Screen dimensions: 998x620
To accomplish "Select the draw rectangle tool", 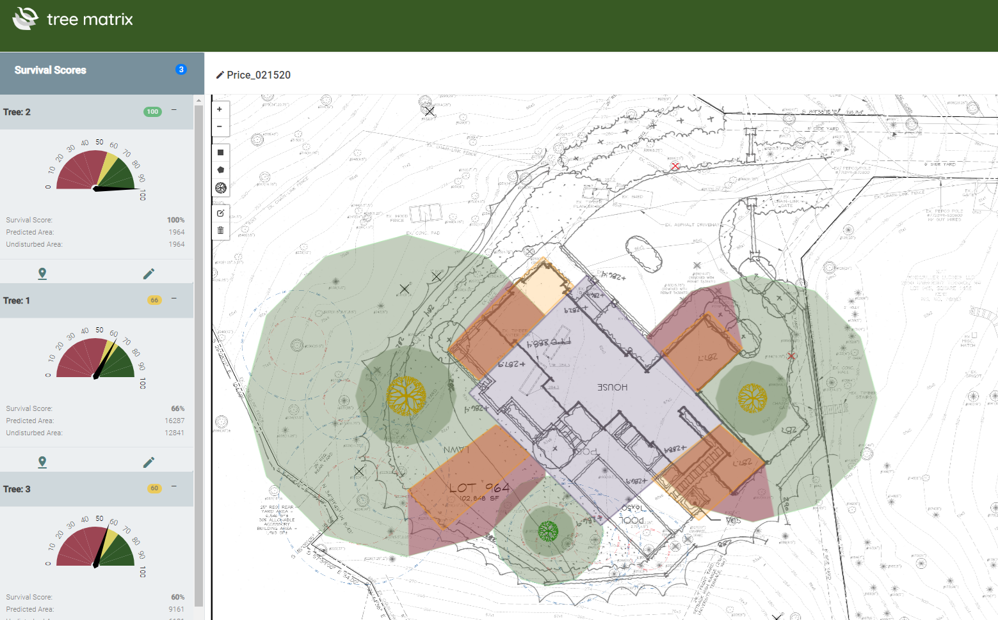I will tap(220, 152).
